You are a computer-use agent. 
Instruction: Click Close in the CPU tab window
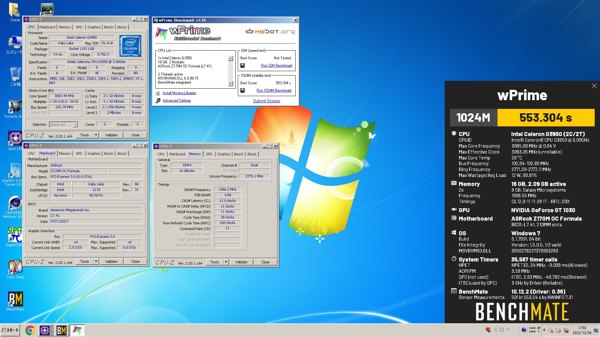pyautogui.click(x=135, y=135)
